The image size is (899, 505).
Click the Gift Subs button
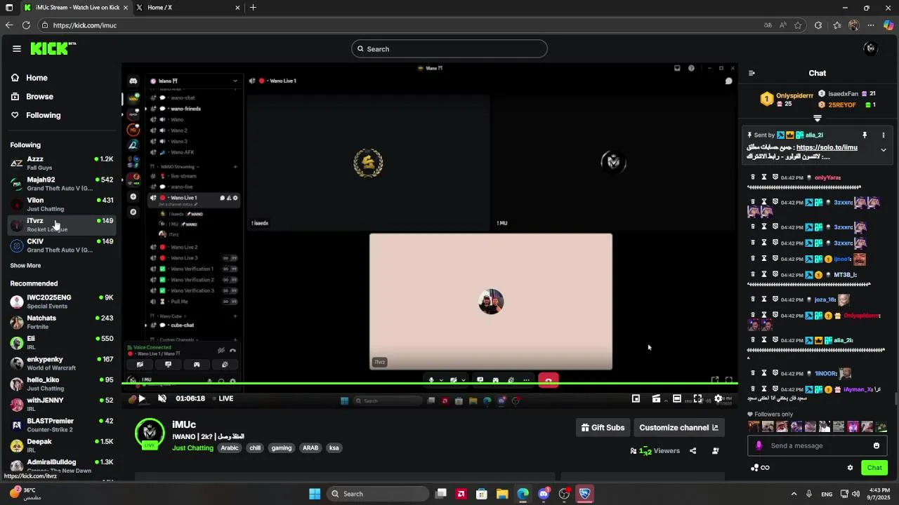(603, 427)
